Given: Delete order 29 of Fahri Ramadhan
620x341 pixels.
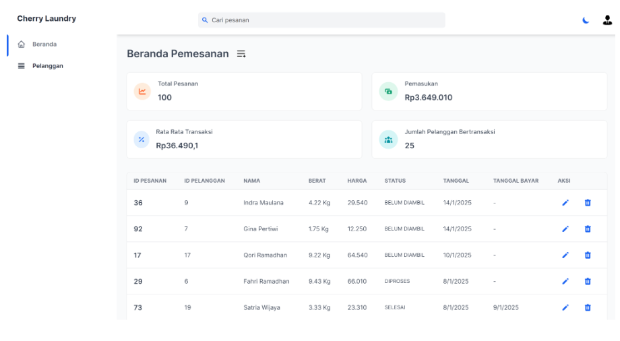Looking at the screenshot, I should pyautogui.click(x=588, y=281).
